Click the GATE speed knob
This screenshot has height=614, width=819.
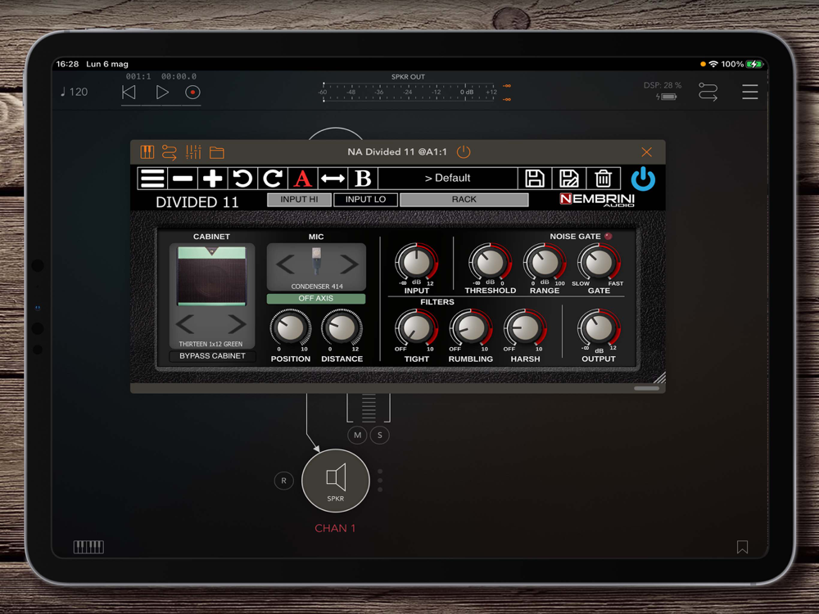(599, 262)
